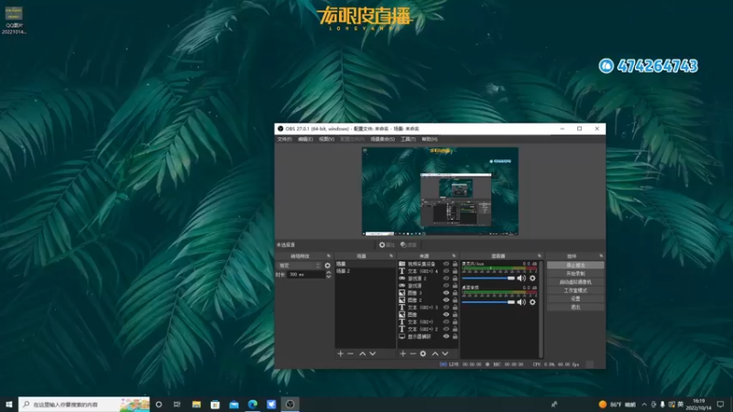Undock the audio mixer panel via its header icon
Screen dimensions: 733x412
[540, 256]
